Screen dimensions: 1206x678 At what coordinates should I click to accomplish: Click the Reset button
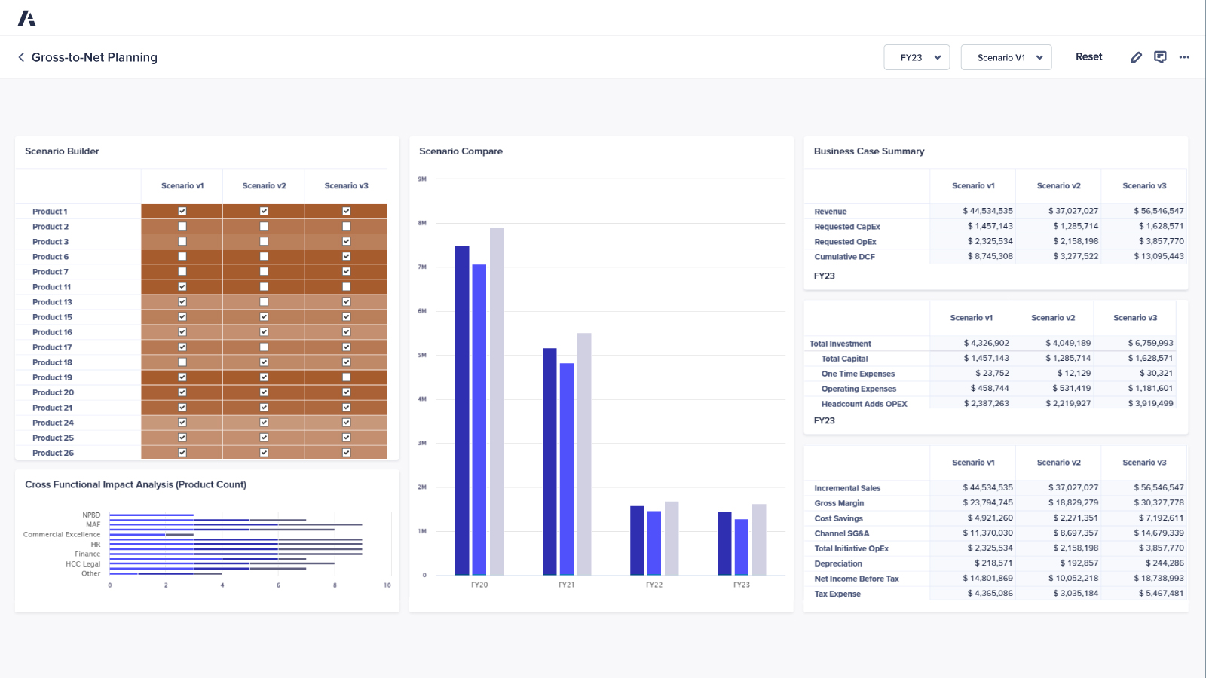[x=1088, y=56]
